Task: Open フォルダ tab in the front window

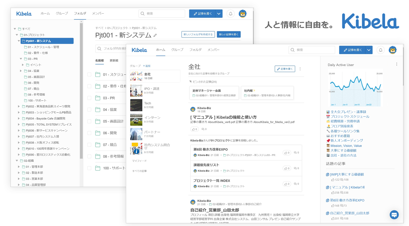Action: tap(195, 50)
